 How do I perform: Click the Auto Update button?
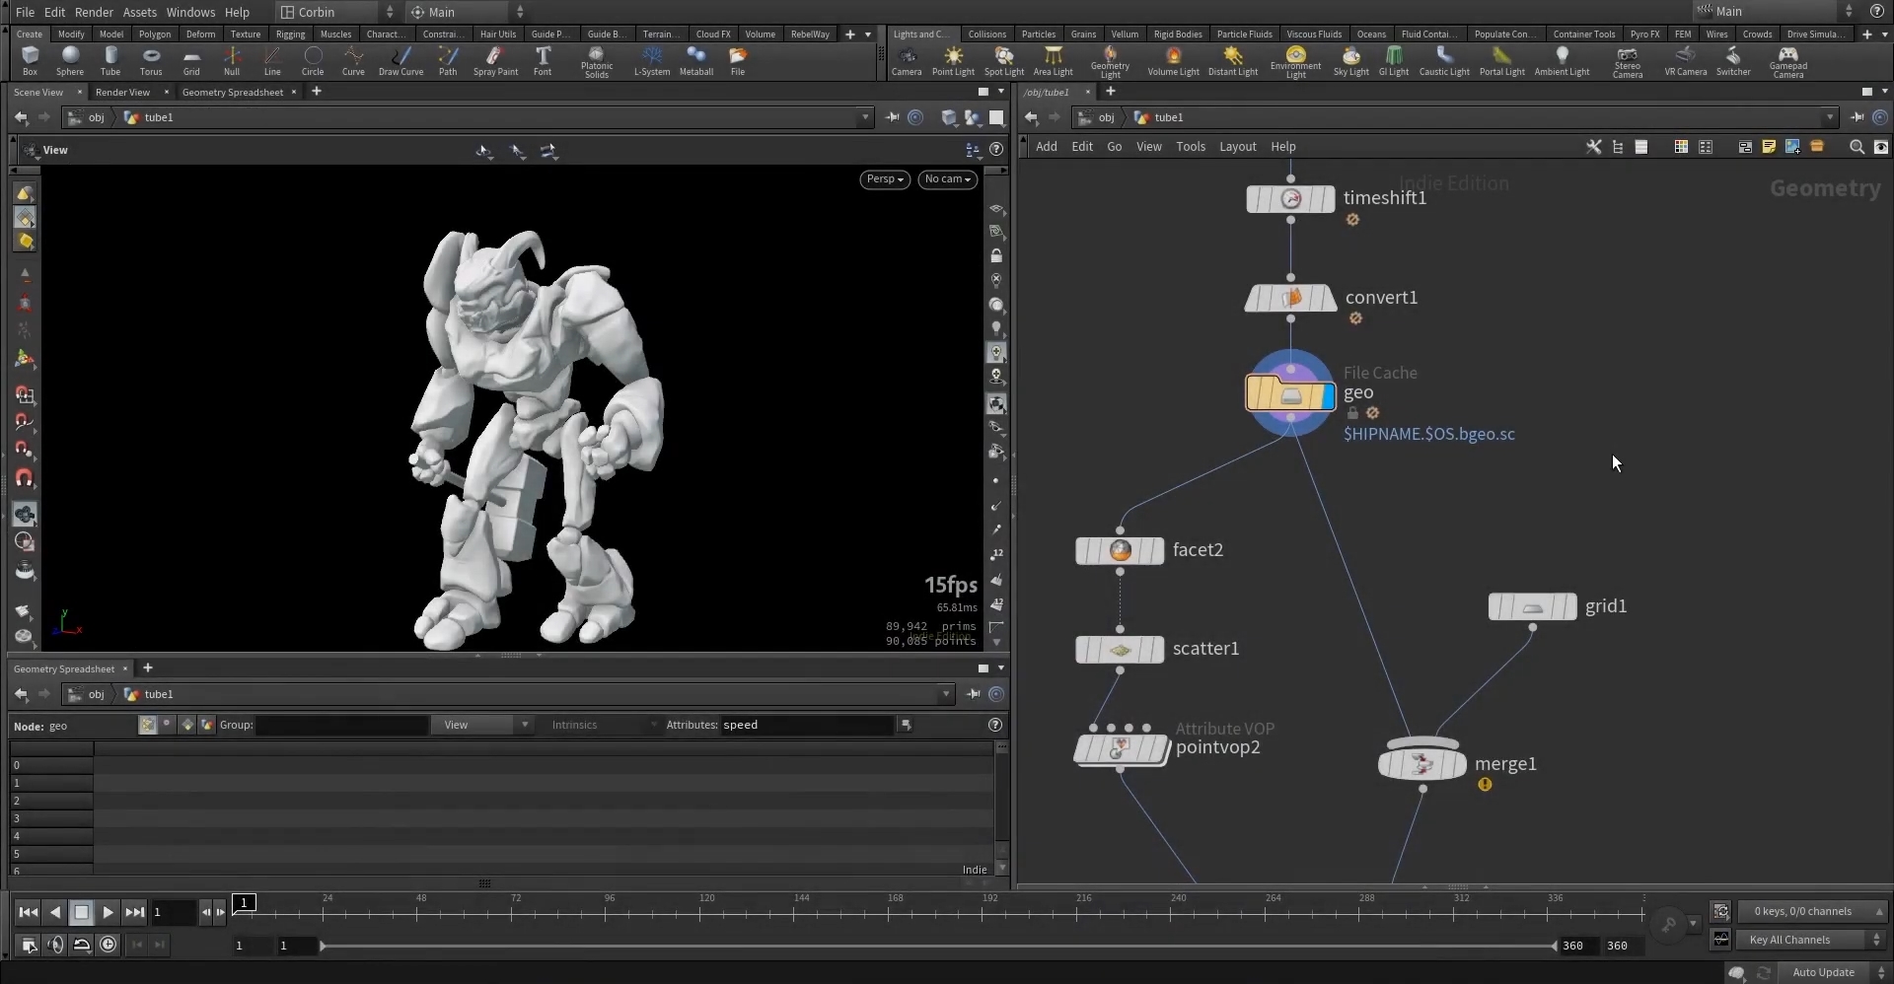pos(1823,972)
